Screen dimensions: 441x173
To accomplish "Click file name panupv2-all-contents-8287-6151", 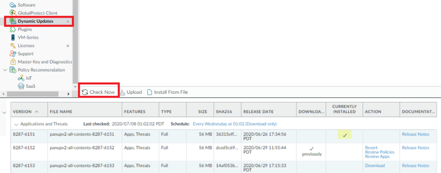I will point(82,134).
